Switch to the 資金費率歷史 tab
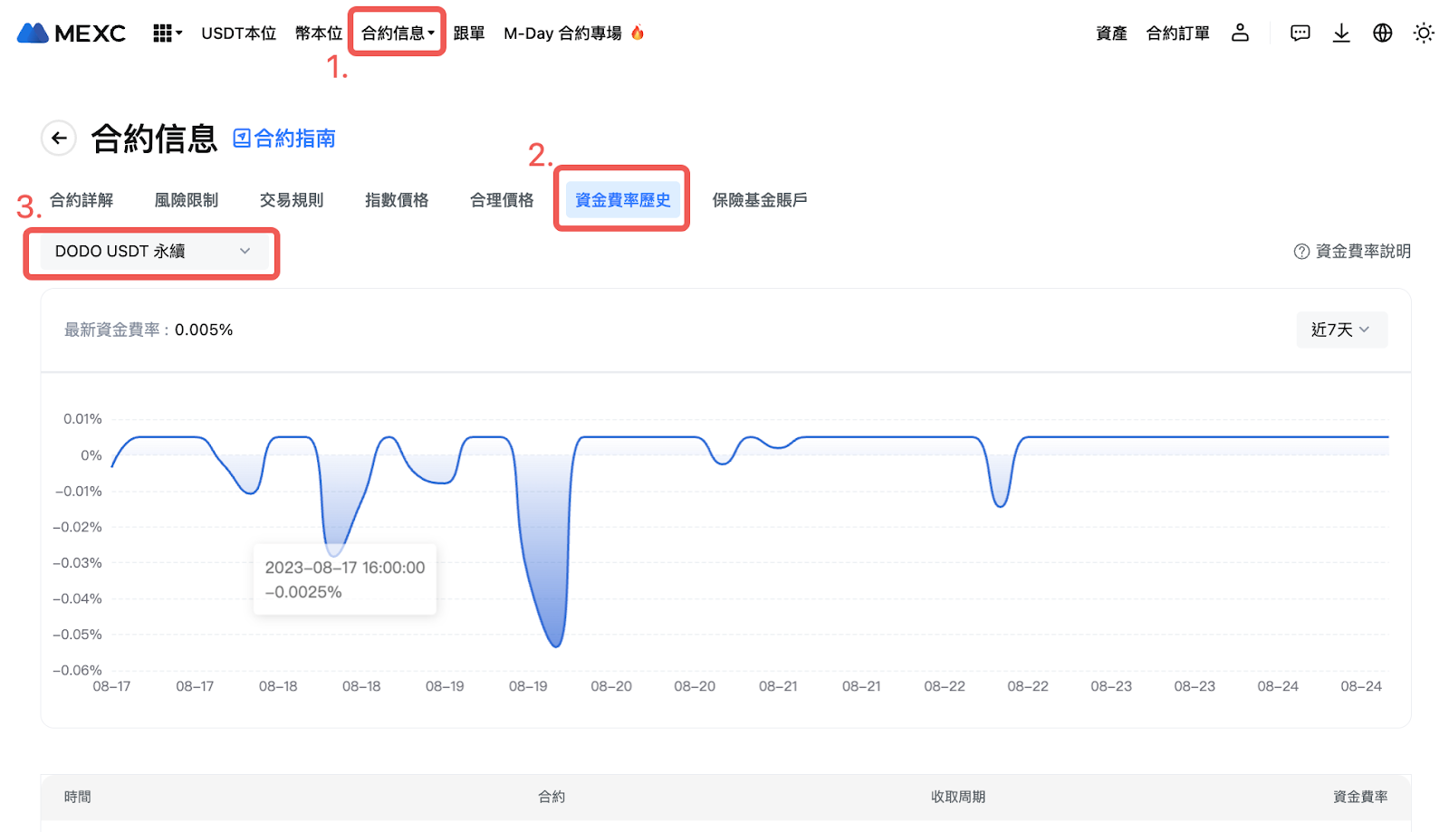 [622, 200]
